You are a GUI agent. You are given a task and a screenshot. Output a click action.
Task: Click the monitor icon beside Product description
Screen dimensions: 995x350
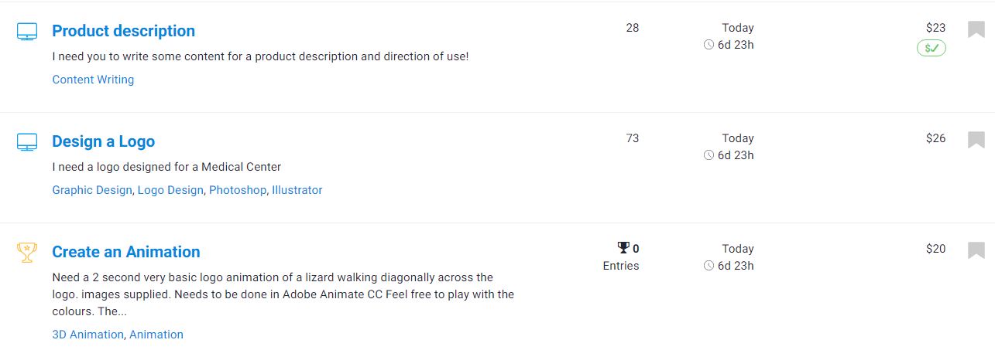[x=27, y=32]
